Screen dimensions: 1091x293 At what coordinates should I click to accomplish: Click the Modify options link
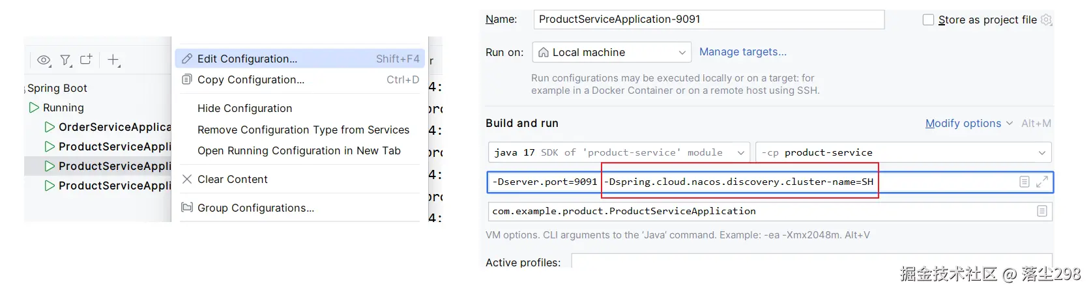coord(963,123)
